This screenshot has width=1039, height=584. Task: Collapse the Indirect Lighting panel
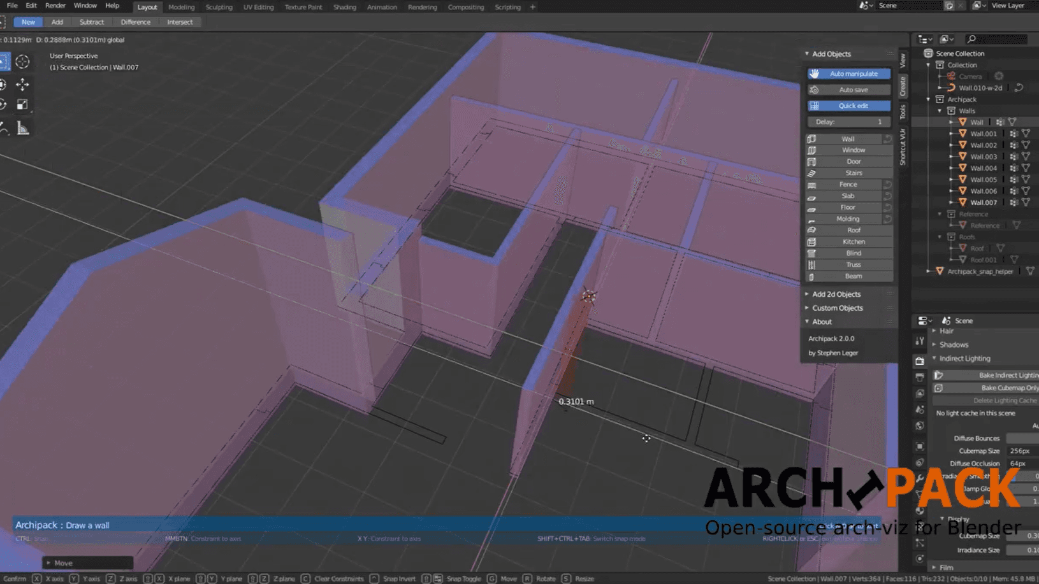[934, 359]
